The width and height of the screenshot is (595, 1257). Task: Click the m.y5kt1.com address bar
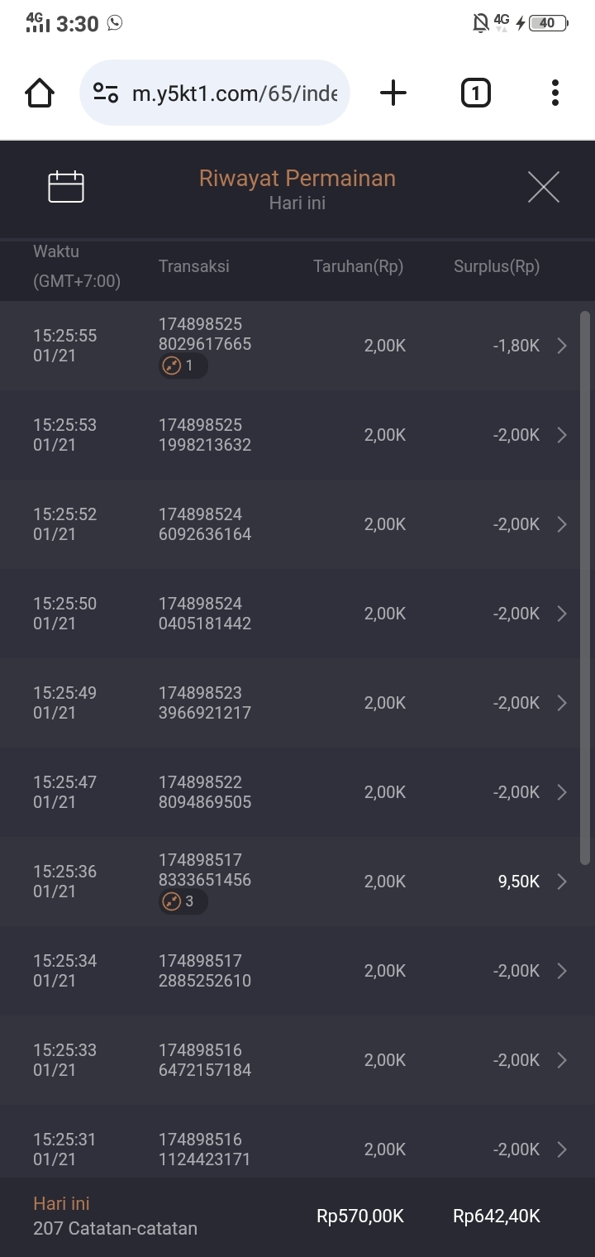[235, 93]
